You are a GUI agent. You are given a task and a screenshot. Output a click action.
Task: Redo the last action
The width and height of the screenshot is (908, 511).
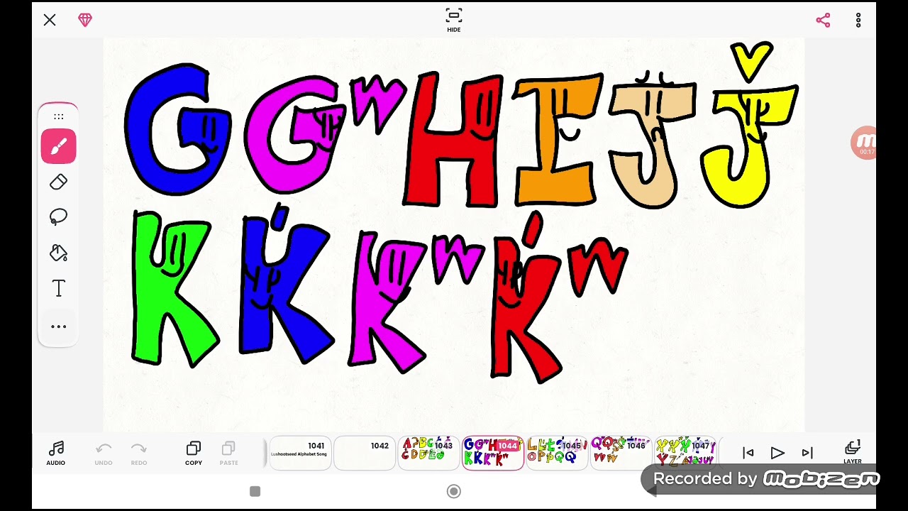[x=139, y=453]
